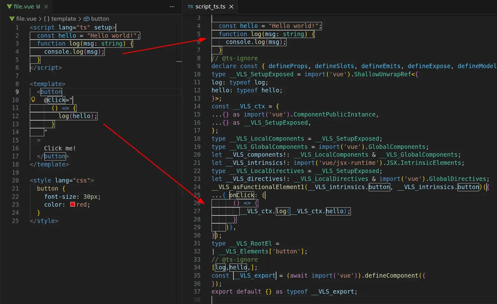
Task: Click the button symbol icon in the breadcrumb
Action: 86,19
